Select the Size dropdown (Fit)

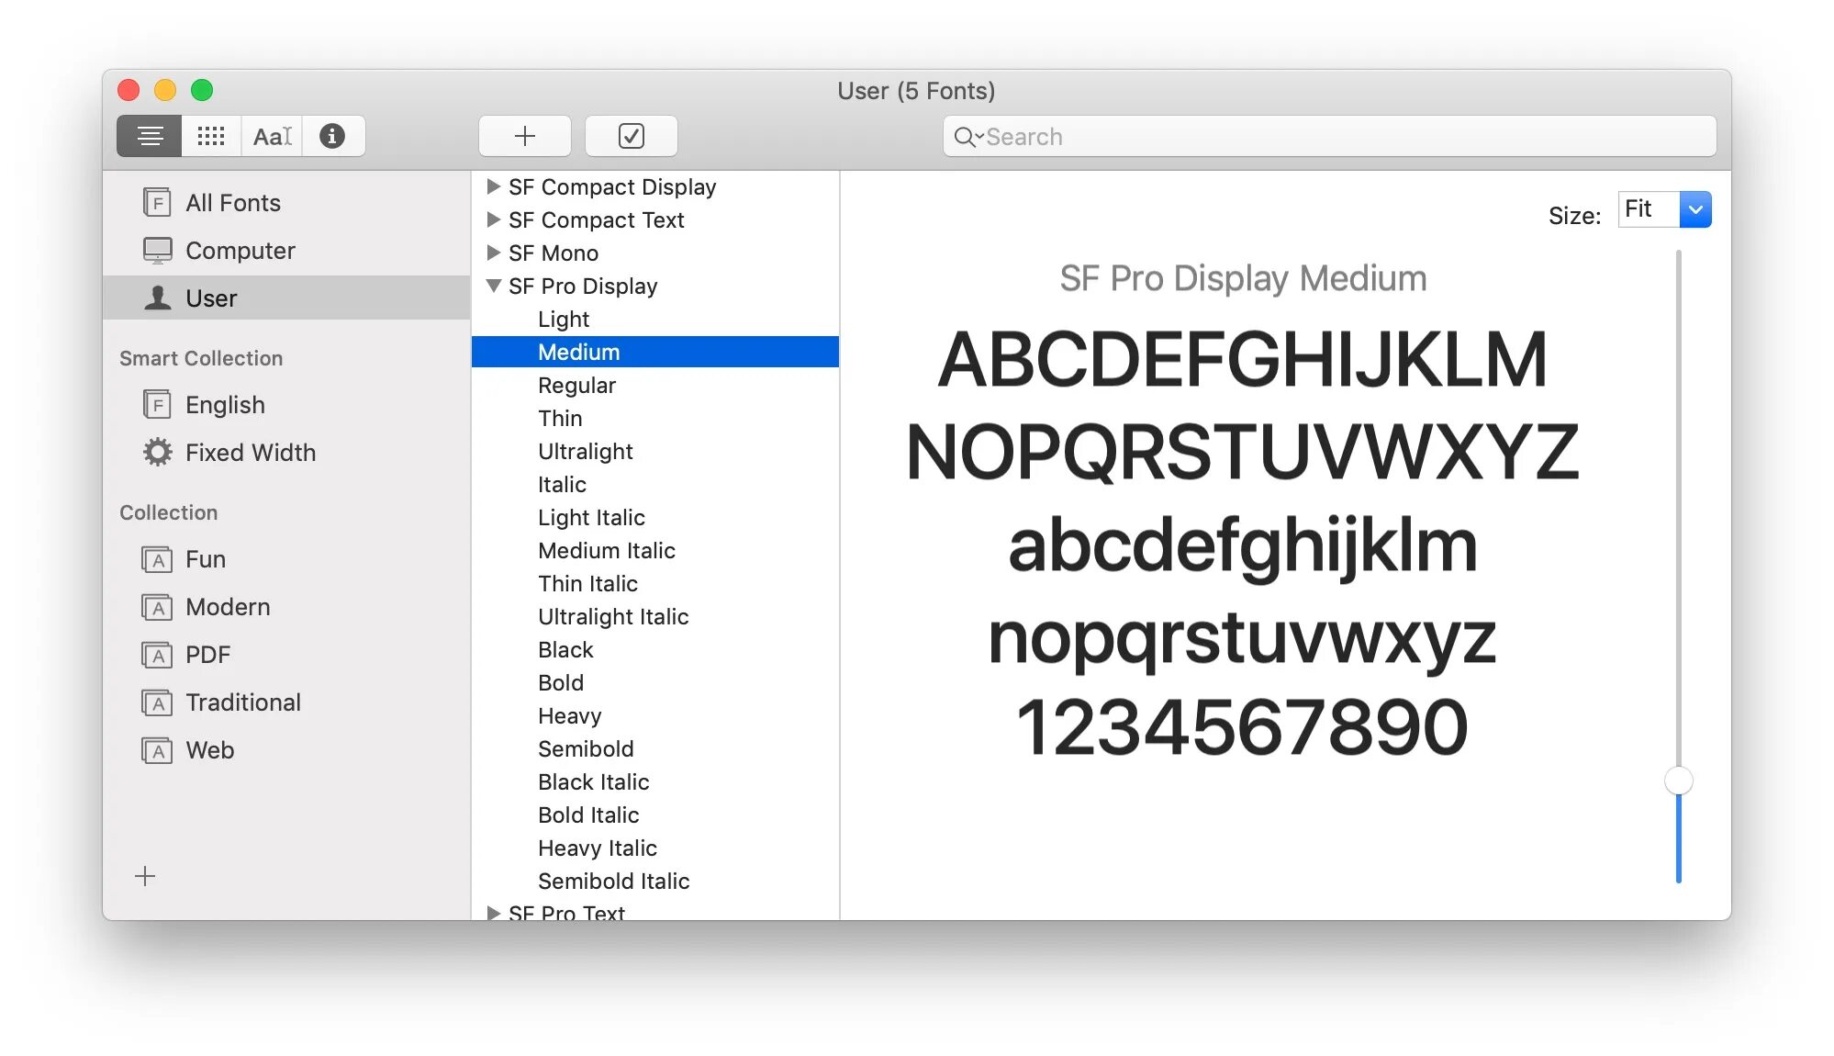pos(1662,208)
